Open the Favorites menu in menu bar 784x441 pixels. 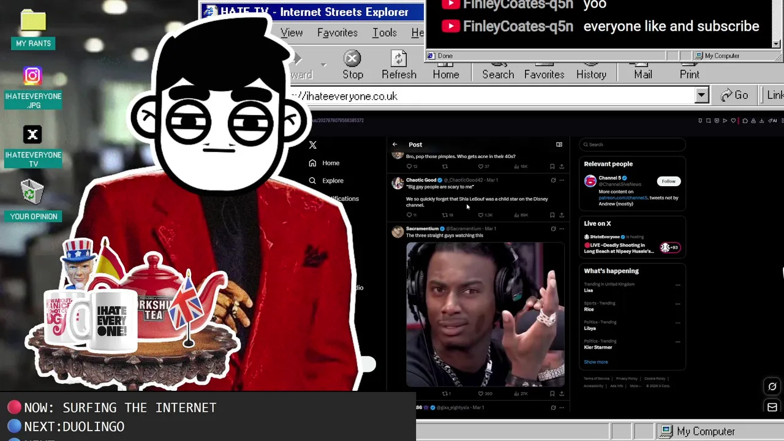(x=337, y=32)
